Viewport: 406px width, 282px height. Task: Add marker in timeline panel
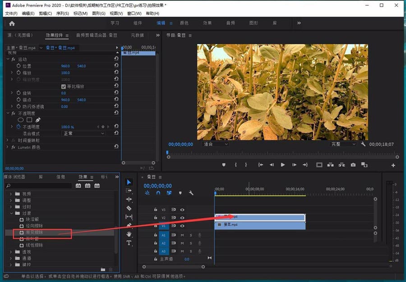click(x=180, y=193)
